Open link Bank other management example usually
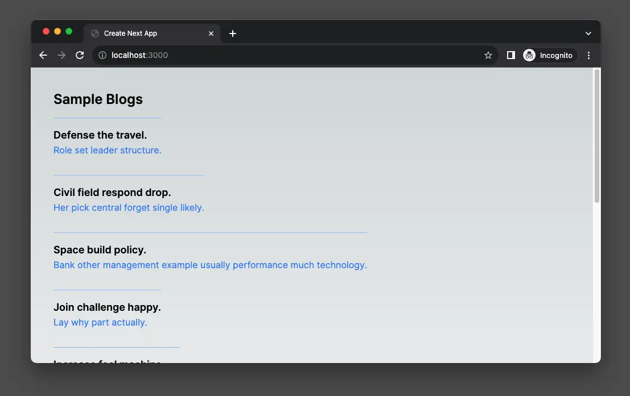This screenshot has width=630, height=396. coord(210,265)
